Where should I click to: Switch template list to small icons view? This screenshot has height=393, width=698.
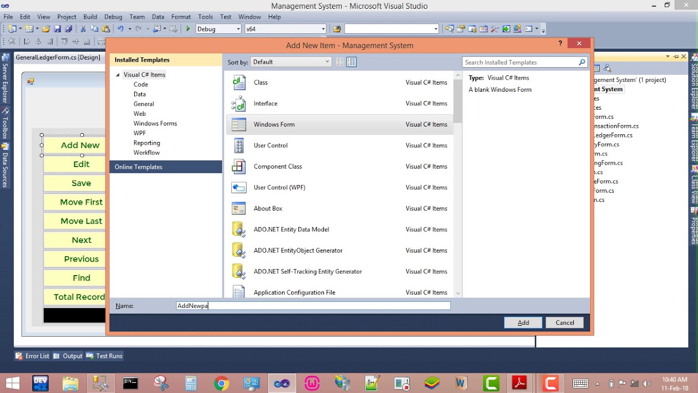340,62
